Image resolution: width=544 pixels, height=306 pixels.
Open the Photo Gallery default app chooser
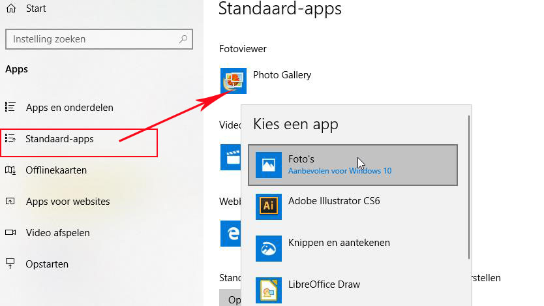point(282,75)
